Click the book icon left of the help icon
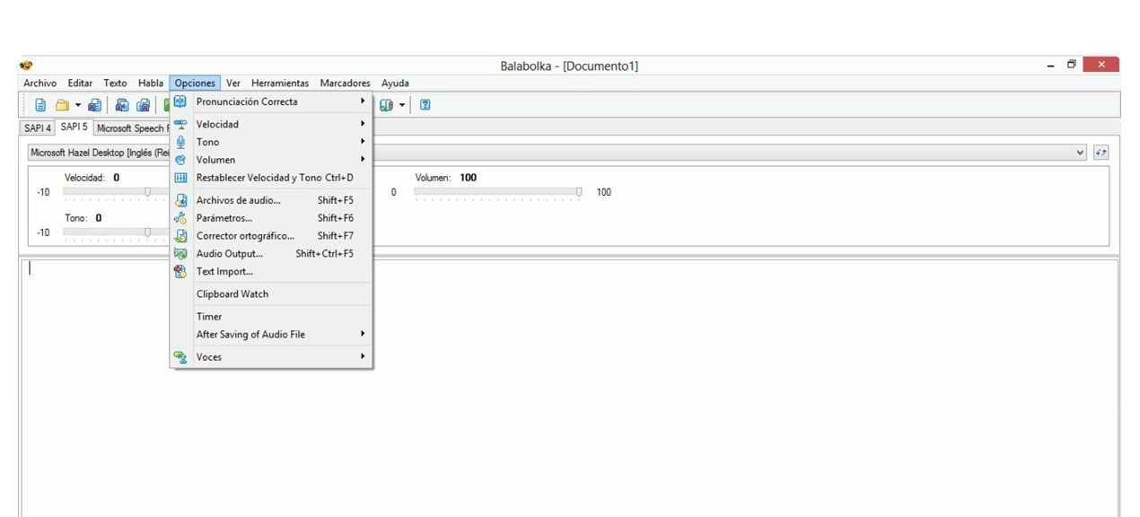This screenshot has width=1140, height=517. 386,105
